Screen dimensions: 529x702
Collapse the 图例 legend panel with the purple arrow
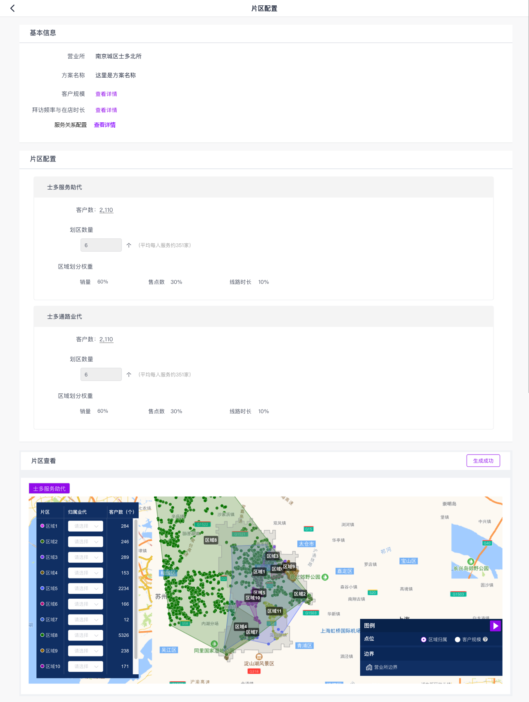[x=495, y=626]
